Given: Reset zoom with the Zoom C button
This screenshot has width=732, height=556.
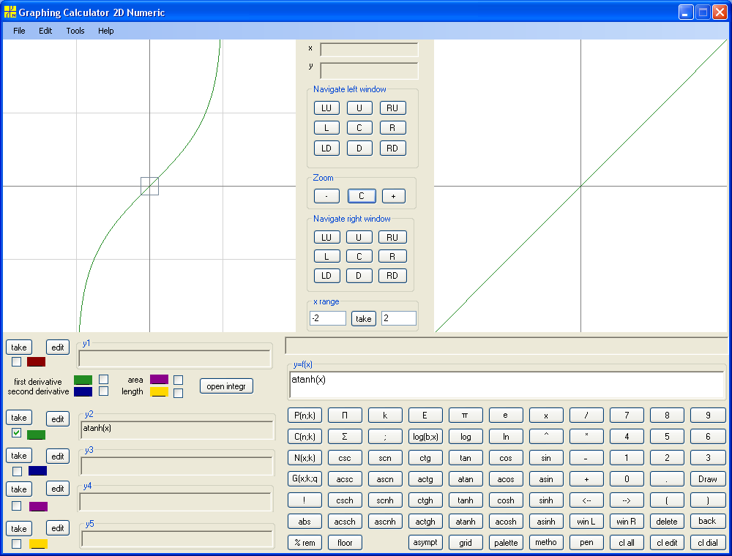Looking at the screenshot, I should [362, 196].
